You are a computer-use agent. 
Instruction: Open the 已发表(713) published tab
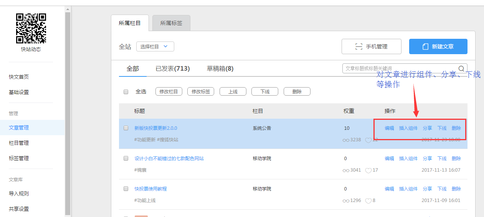click(x=172, y=69)
